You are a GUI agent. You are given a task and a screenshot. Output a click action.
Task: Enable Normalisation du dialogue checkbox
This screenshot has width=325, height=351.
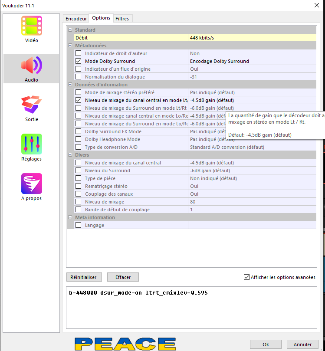[x=79, y=77]
